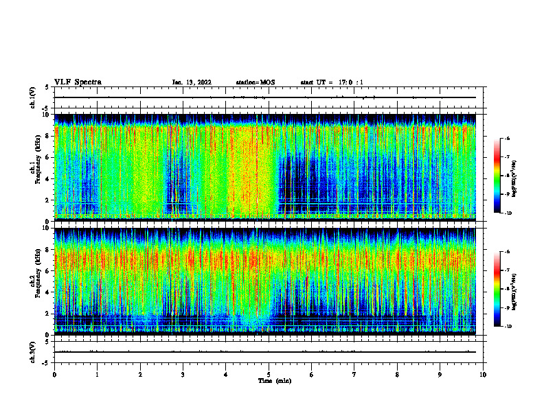Click time axis tick label "3"

click(183, 375)
